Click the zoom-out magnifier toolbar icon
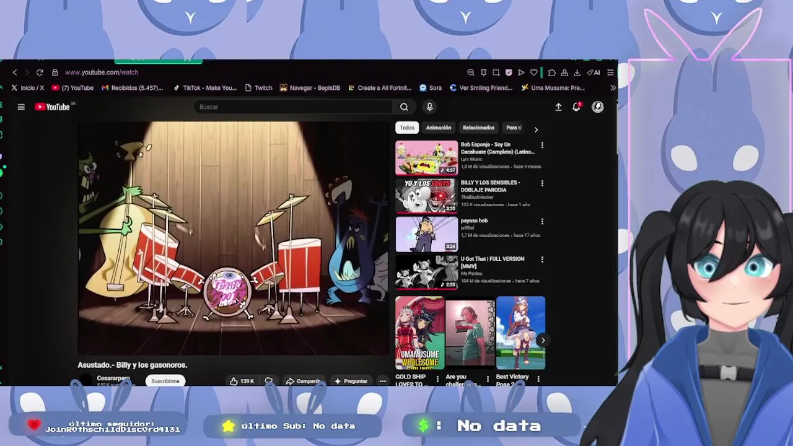The height and width of the screenshot is (446, 793). pyautogui.click(x=471, y=72)
